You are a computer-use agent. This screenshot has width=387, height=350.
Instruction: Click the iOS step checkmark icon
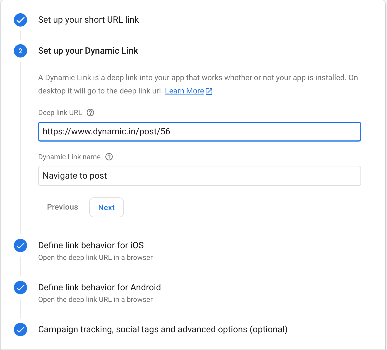pos(20,245)
